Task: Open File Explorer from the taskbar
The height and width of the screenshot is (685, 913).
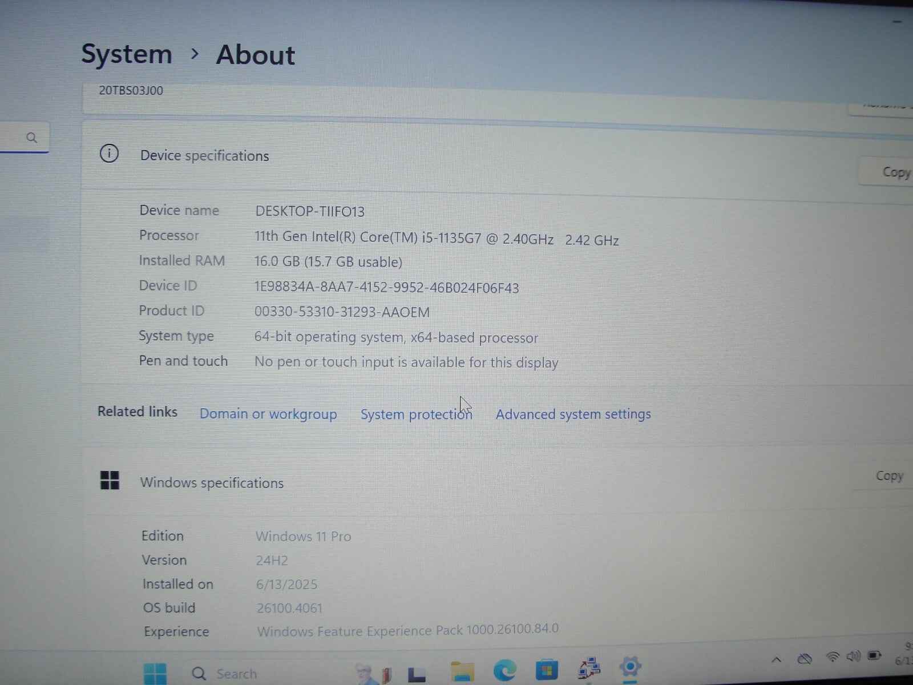Action: pos(462,669)
